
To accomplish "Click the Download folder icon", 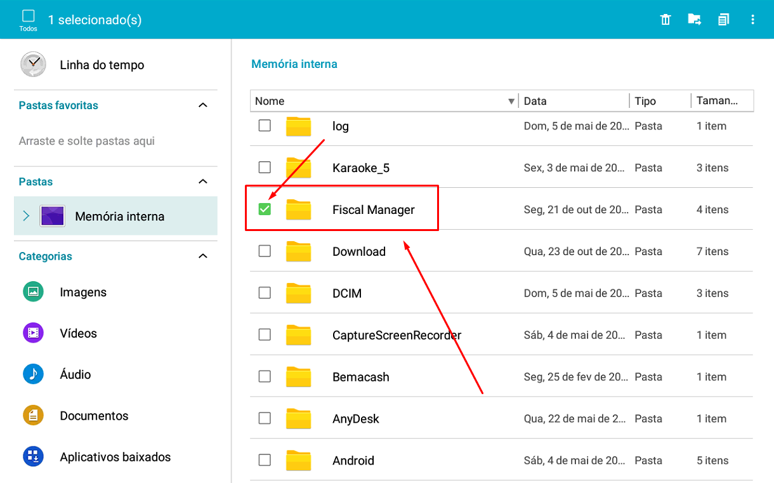I will [x=298, y=251].
